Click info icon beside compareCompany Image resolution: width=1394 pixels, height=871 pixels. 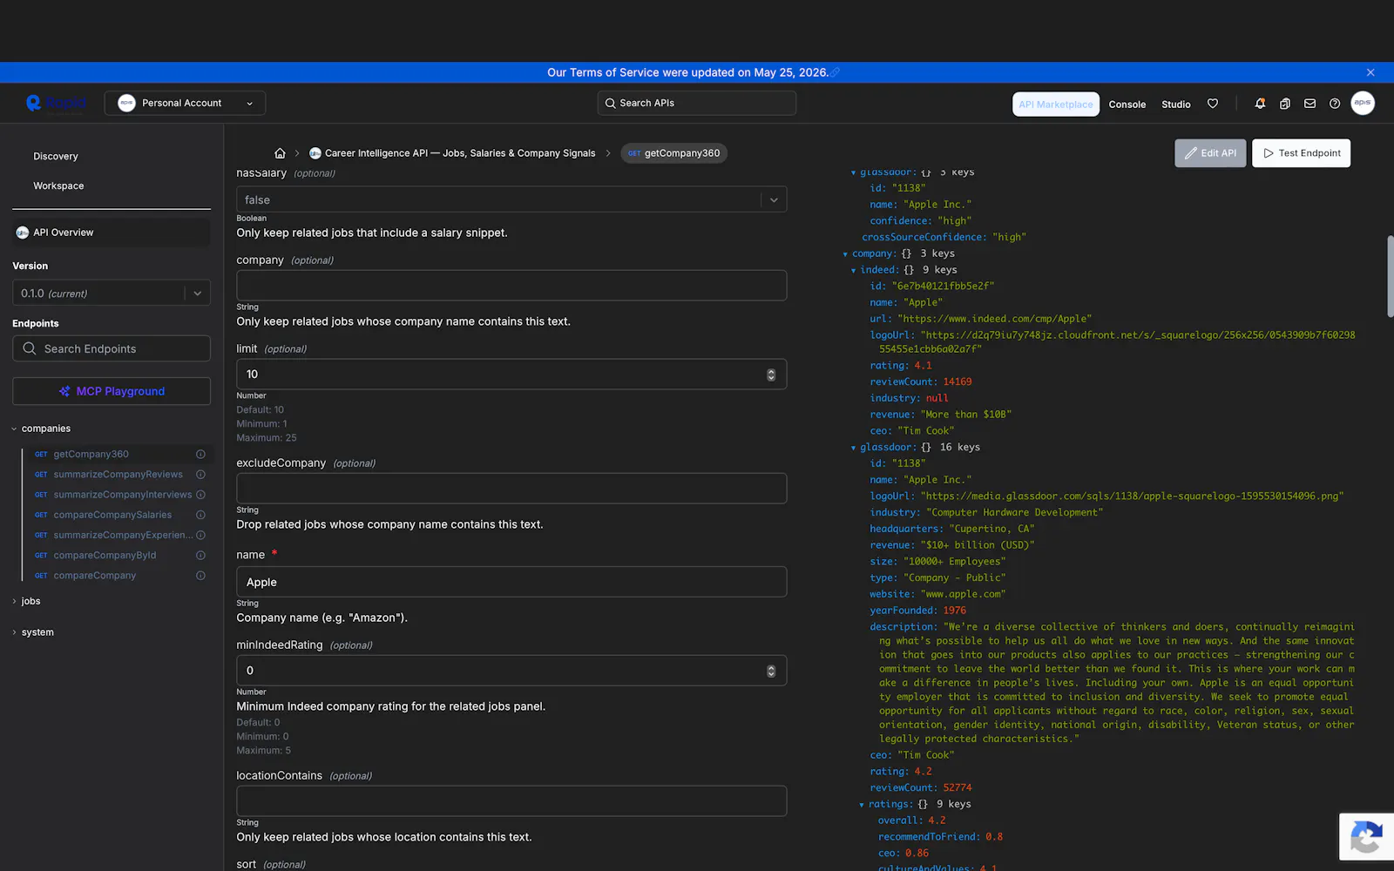(200, 576)
